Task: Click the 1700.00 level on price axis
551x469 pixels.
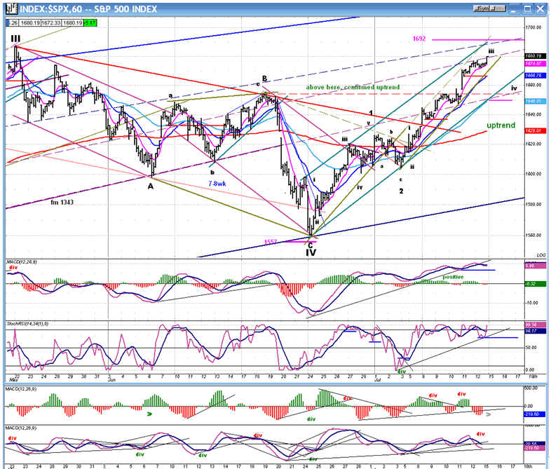Action: [x=533, y=27]
